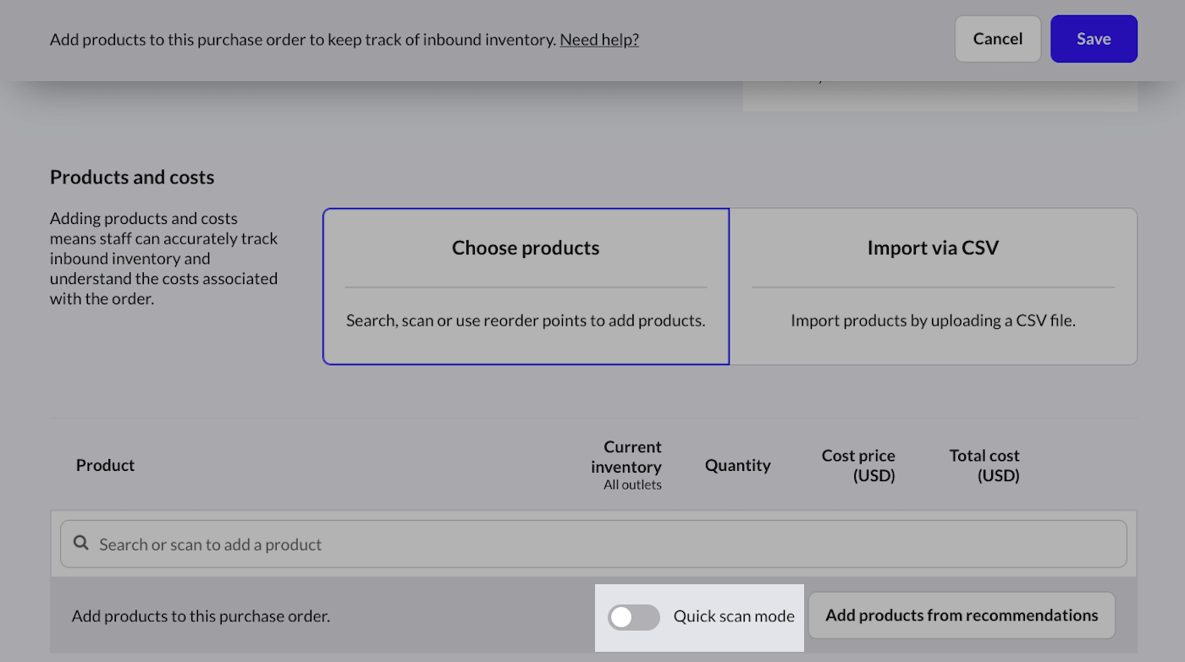Save the purchase order
Screen dimensions: 1185x662
point(1093,39)
